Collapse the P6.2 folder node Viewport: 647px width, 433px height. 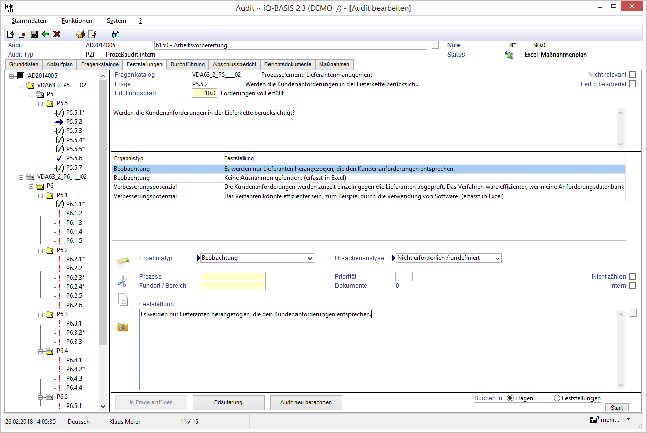40,250
